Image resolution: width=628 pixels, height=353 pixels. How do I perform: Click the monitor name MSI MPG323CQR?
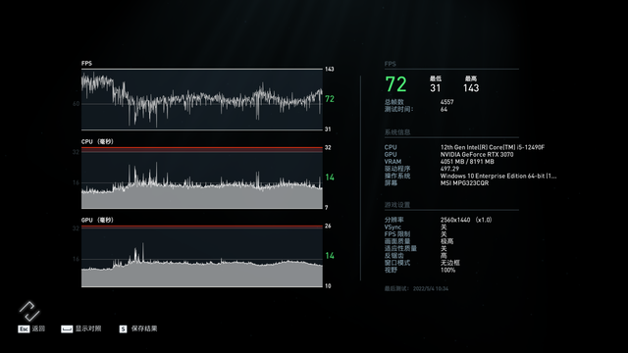464,183
